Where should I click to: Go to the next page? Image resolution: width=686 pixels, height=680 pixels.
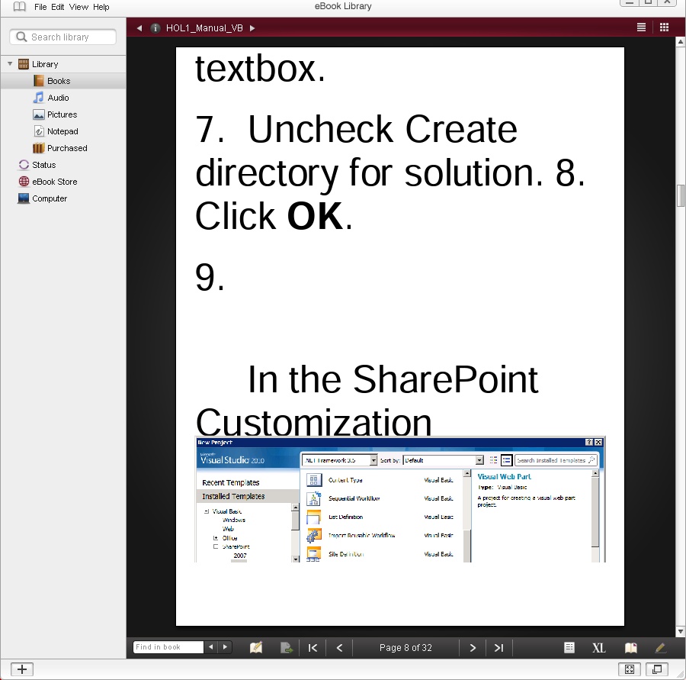click(x=473, y=648)
